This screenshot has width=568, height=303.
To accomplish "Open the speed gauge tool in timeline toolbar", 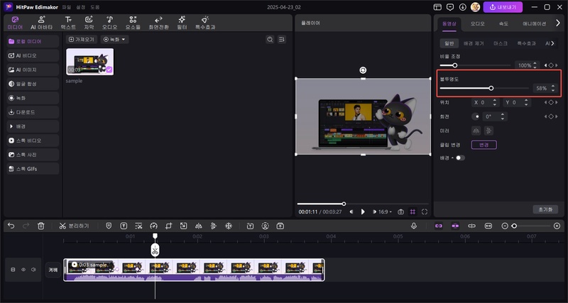I will (153, 226).
